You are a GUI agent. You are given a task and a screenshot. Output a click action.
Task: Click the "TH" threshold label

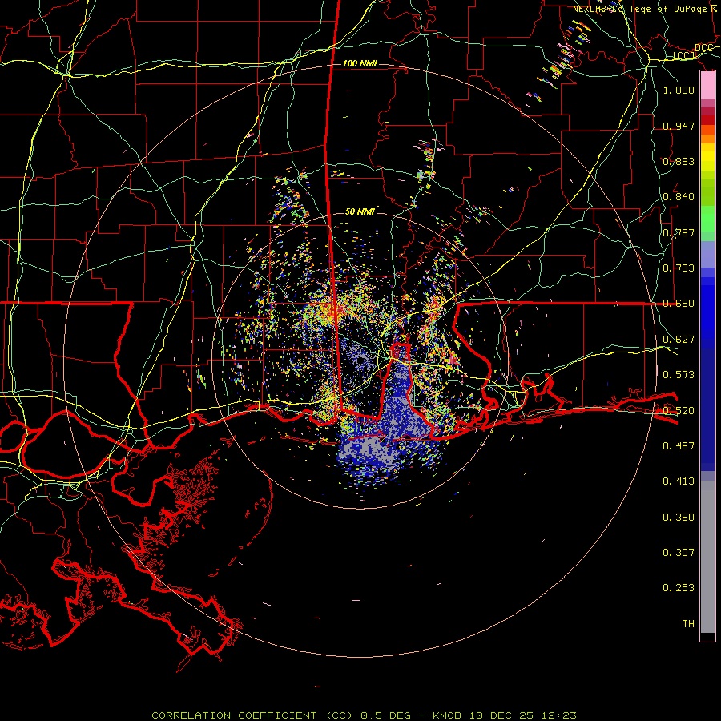(688, 624)
